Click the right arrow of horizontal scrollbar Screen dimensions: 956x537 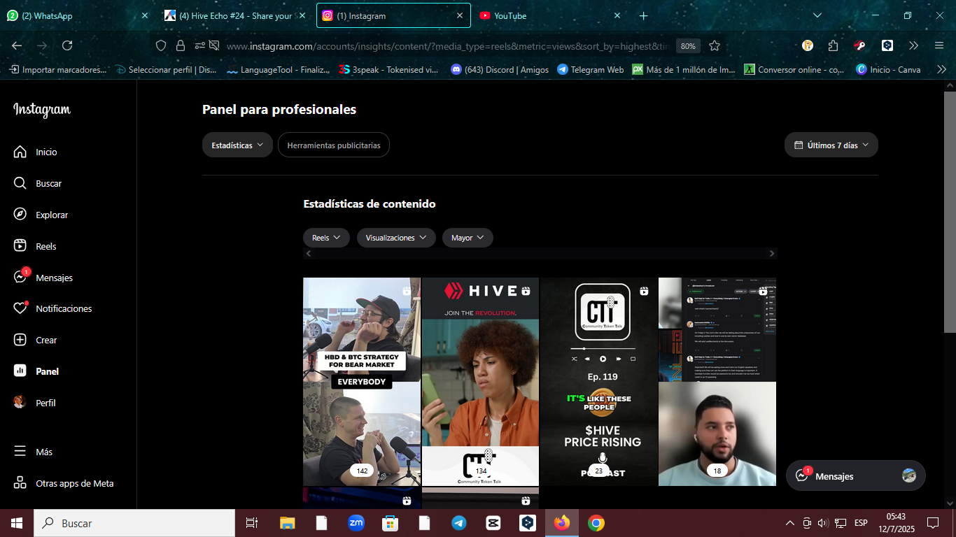[x=772, y=254]
